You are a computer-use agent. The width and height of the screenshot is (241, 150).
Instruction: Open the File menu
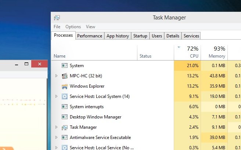57,27
